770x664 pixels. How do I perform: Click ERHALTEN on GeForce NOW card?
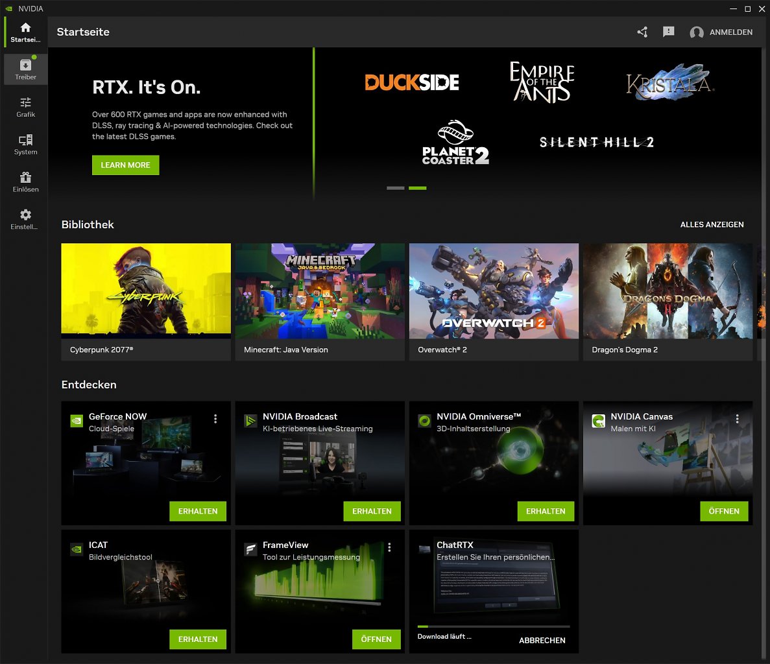point(198,511)
